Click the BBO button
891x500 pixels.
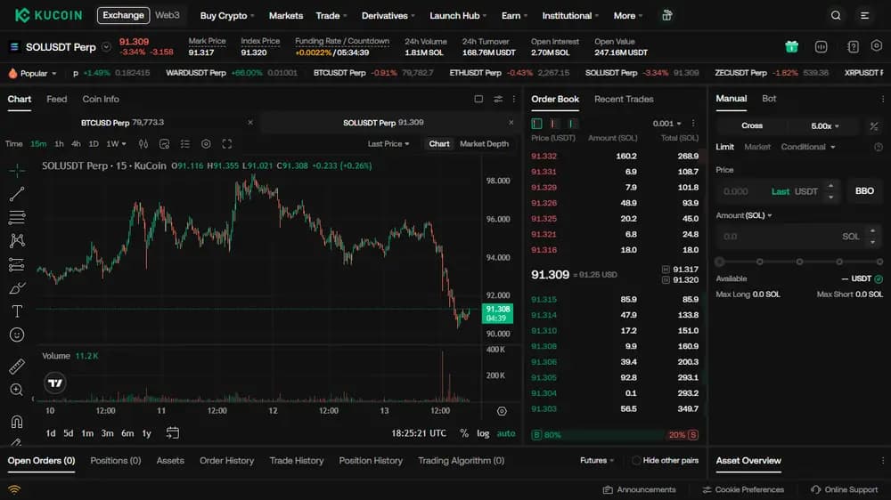click(864, 191)
